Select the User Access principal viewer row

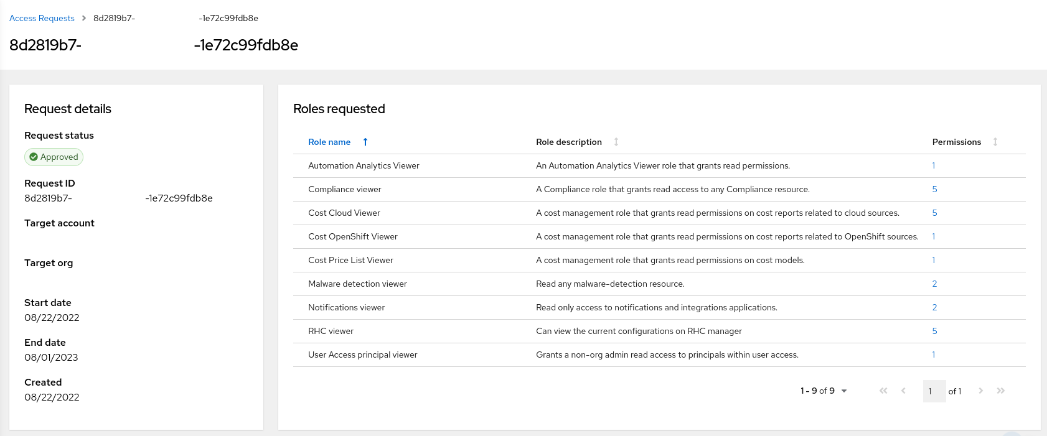click(362, 355)
